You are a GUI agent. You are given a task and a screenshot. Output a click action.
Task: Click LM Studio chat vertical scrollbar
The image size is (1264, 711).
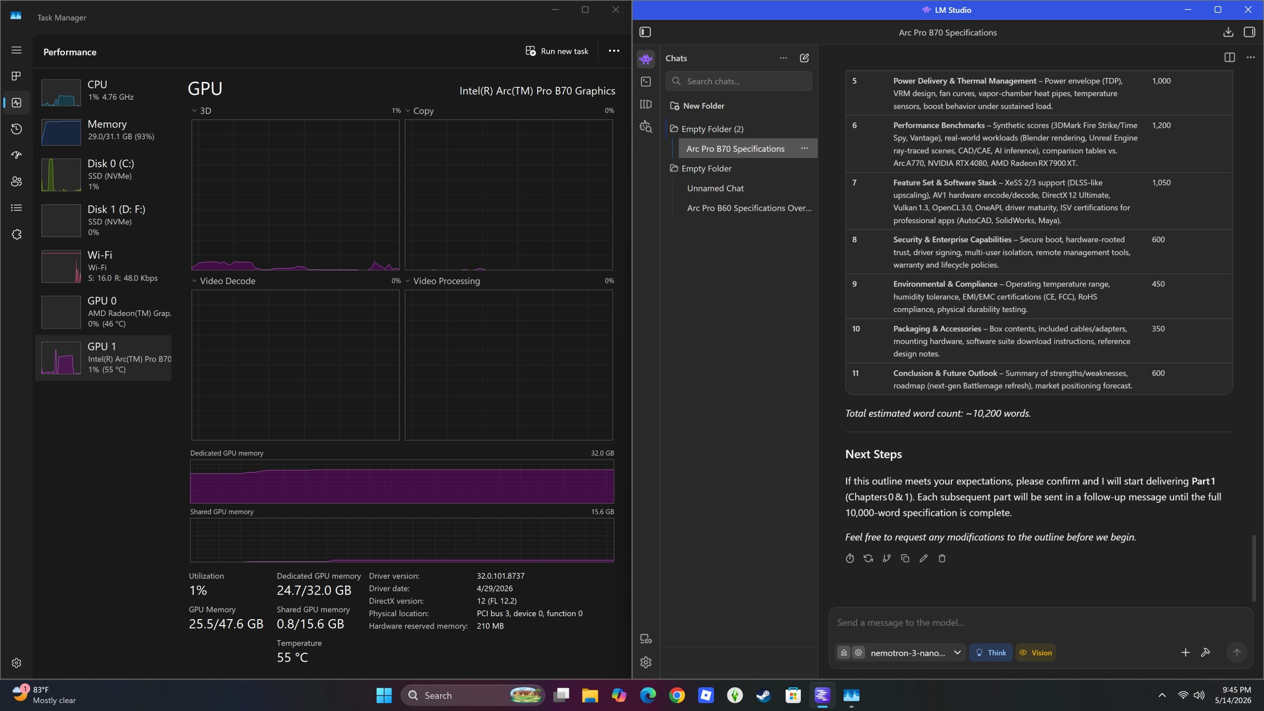click(x=1254, y=568)
